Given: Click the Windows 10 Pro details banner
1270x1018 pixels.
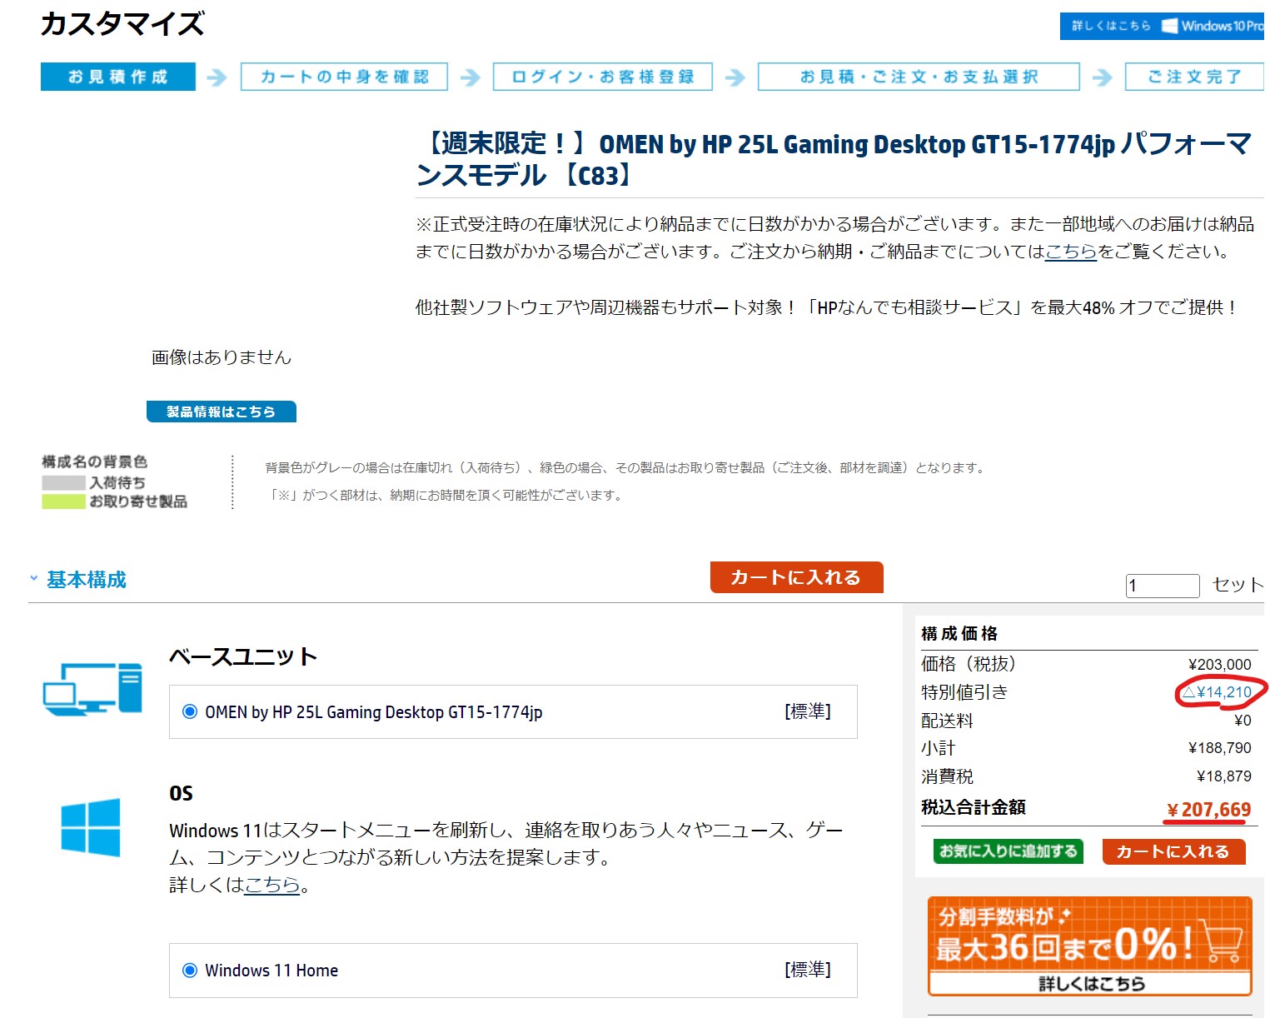Looking at the screenshot, I should 1162,26.
